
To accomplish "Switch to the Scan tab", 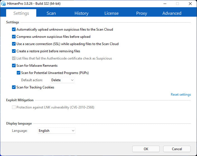I will coord(51,13).
